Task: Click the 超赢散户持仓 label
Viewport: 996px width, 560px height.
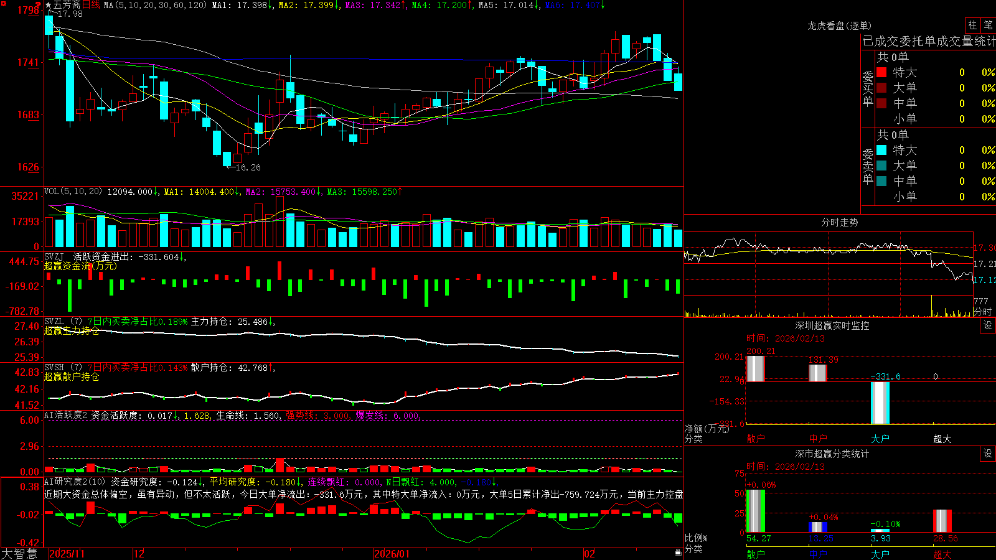Action: click(72, 376)
